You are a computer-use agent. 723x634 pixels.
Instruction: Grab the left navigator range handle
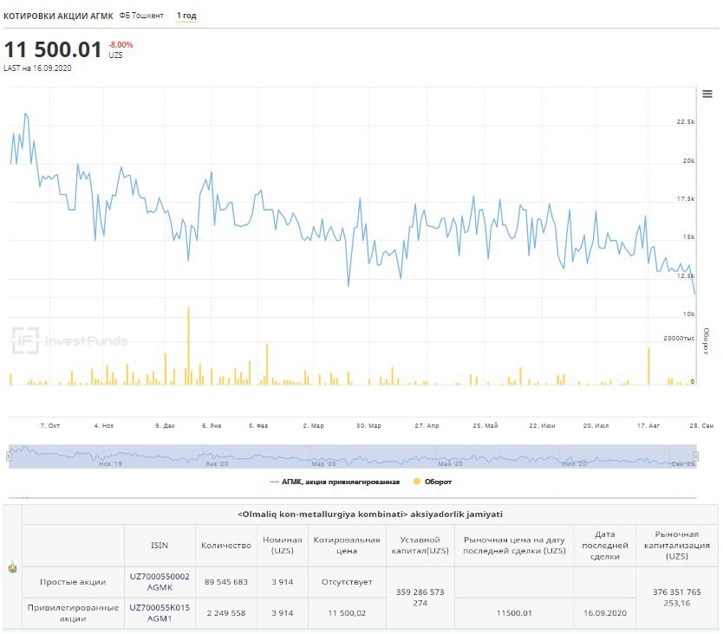(9, 456)
